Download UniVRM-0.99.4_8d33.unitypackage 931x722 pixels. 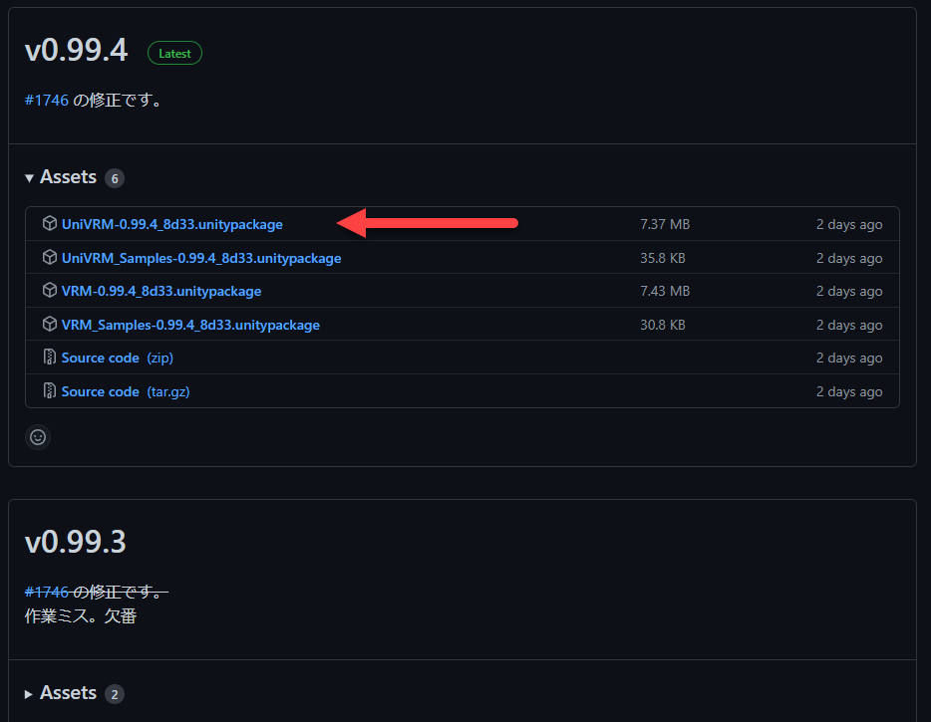[172, 224]
